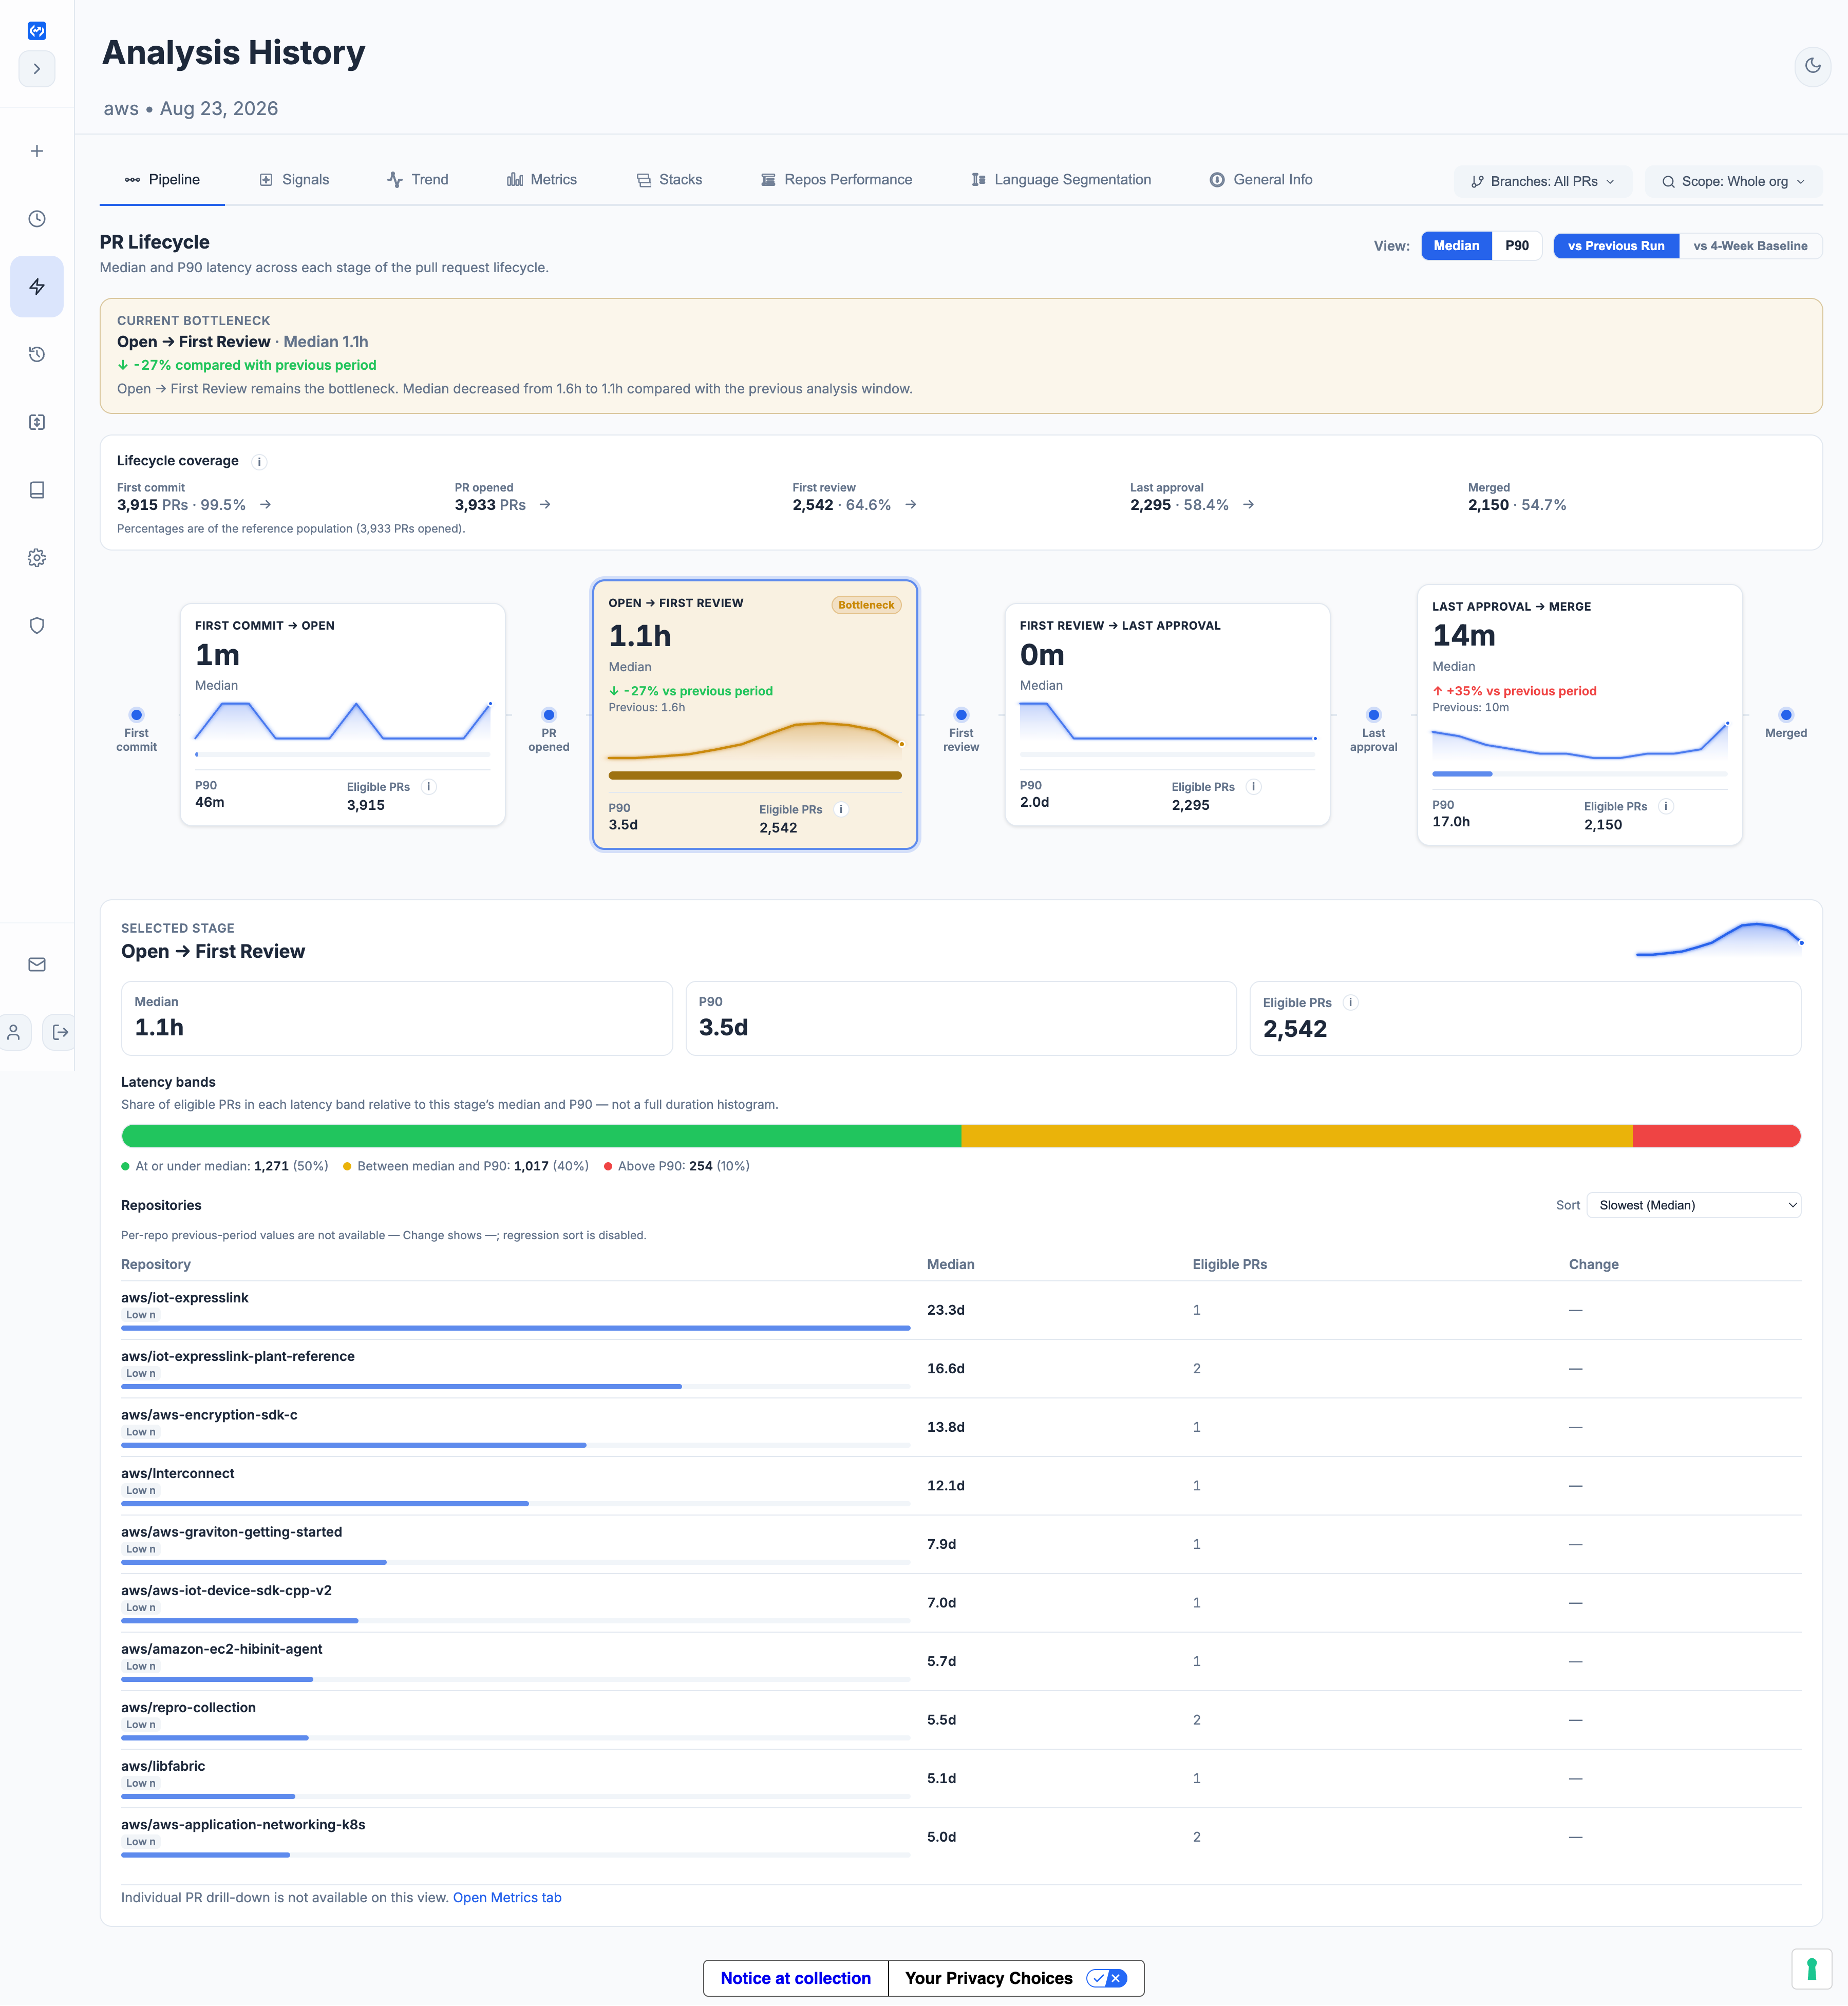This screenshot has width=1848, height=2006.
Task: Click the dollar document sidebar icon
Action: click(37, 422)
